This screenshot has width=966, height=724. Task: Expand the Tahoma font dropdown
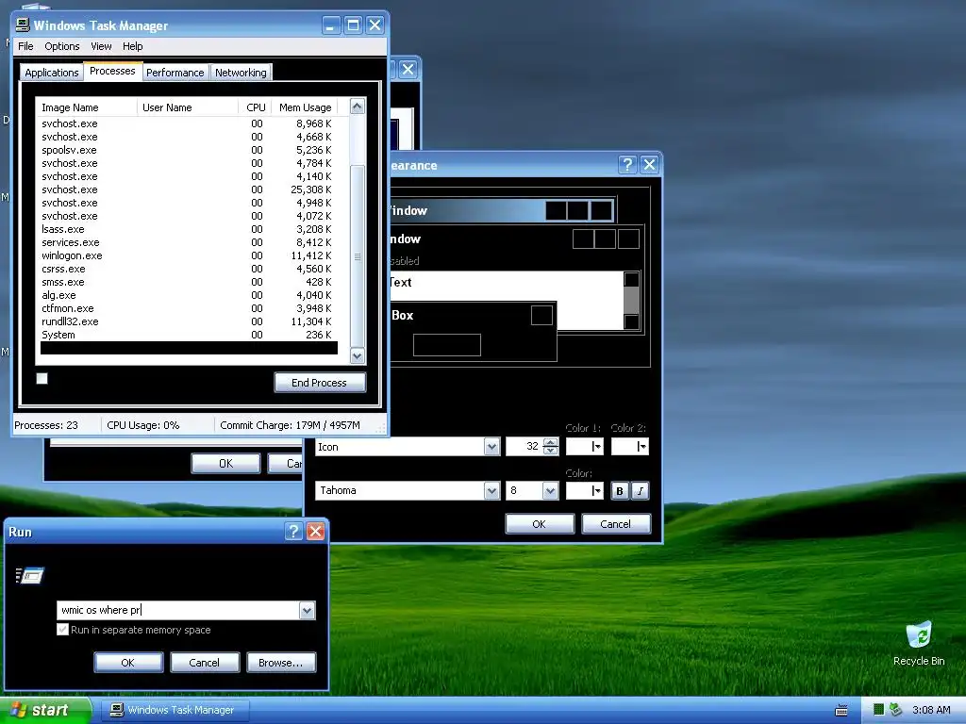click(x=491, y=490)
